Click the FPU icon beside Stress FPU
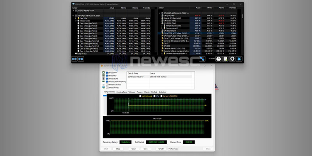This screenshot has width=312, height=156. 103,76
